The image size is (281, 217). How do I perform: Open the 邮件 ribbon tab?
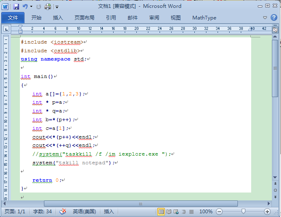pyautogui.click(x=133, y=18)
